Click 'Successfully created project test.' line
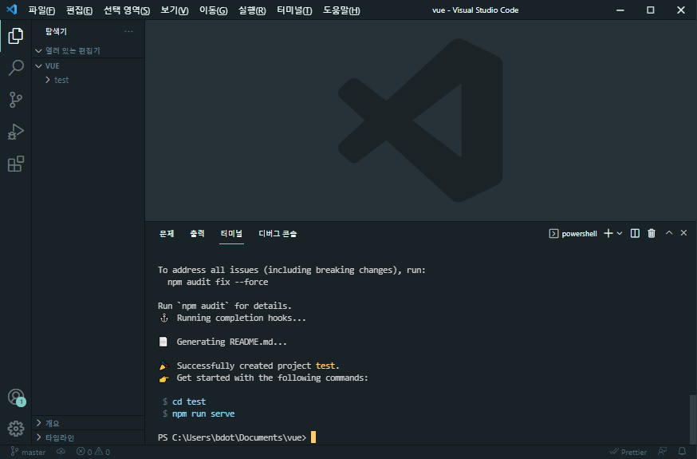The width and height of the screenshot is (697, 459). point(249,366)
